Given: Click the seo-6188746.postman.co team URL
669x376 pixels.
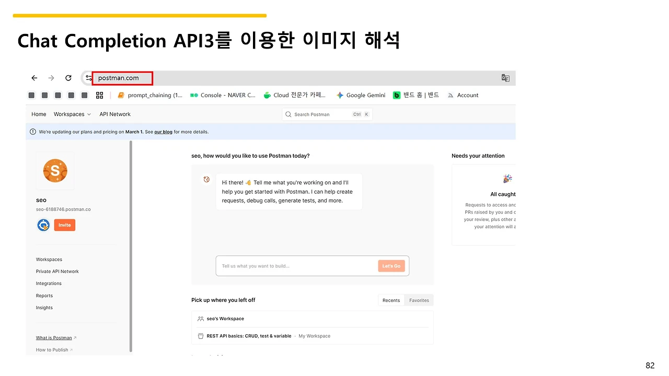Looking at the screenshot, I should tap(63, 209).
